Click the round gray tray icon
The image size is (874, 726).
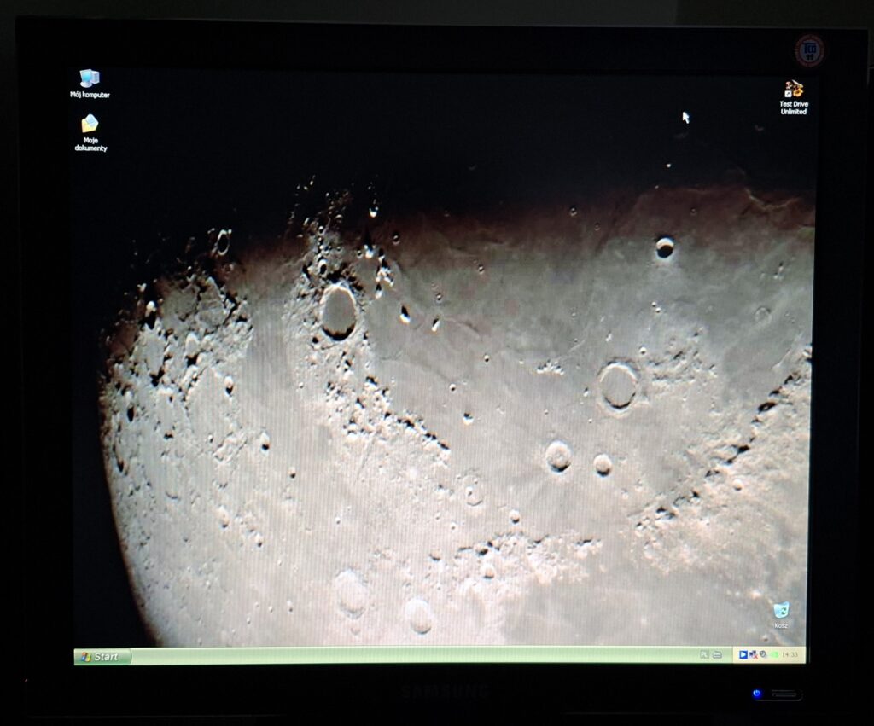[x=762, y=654]
